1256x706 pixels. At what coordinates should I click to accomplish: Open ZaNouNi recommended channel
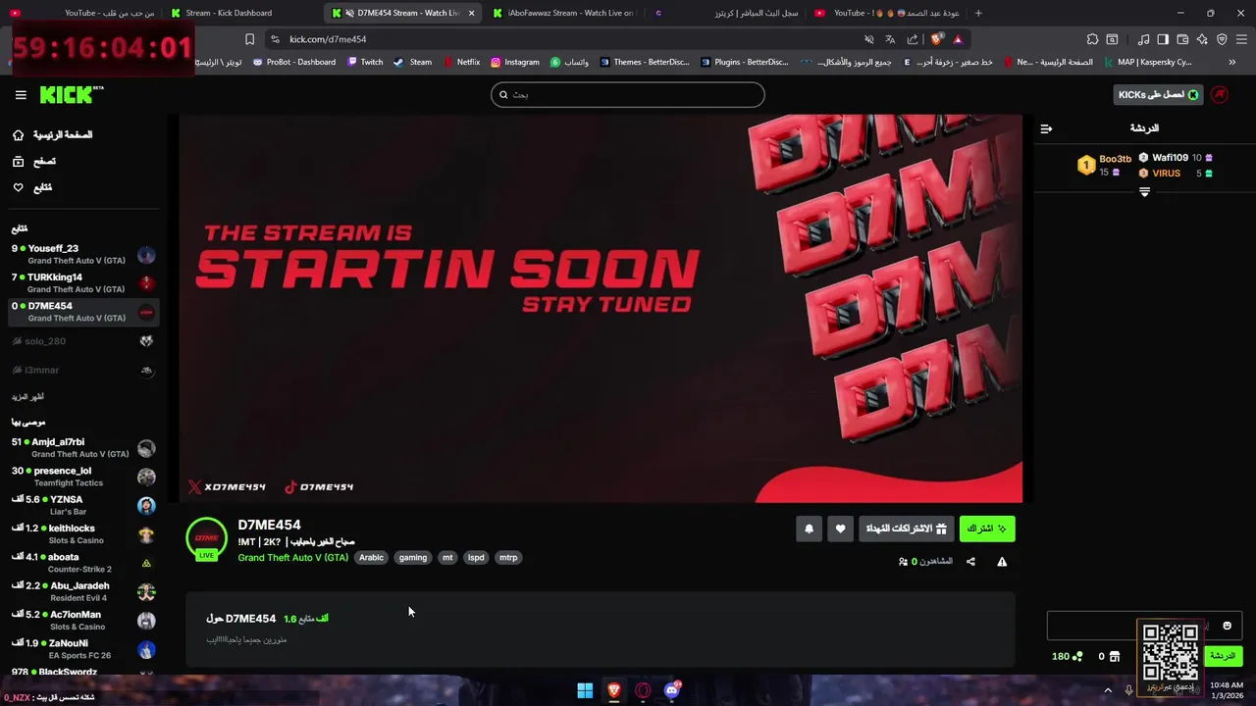pos(83,649)
